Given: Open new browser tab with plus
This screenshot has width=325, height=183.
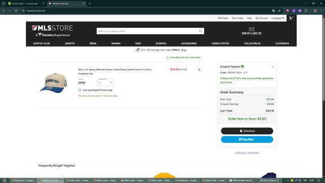Looking at the screenshot, I should 89,4.
